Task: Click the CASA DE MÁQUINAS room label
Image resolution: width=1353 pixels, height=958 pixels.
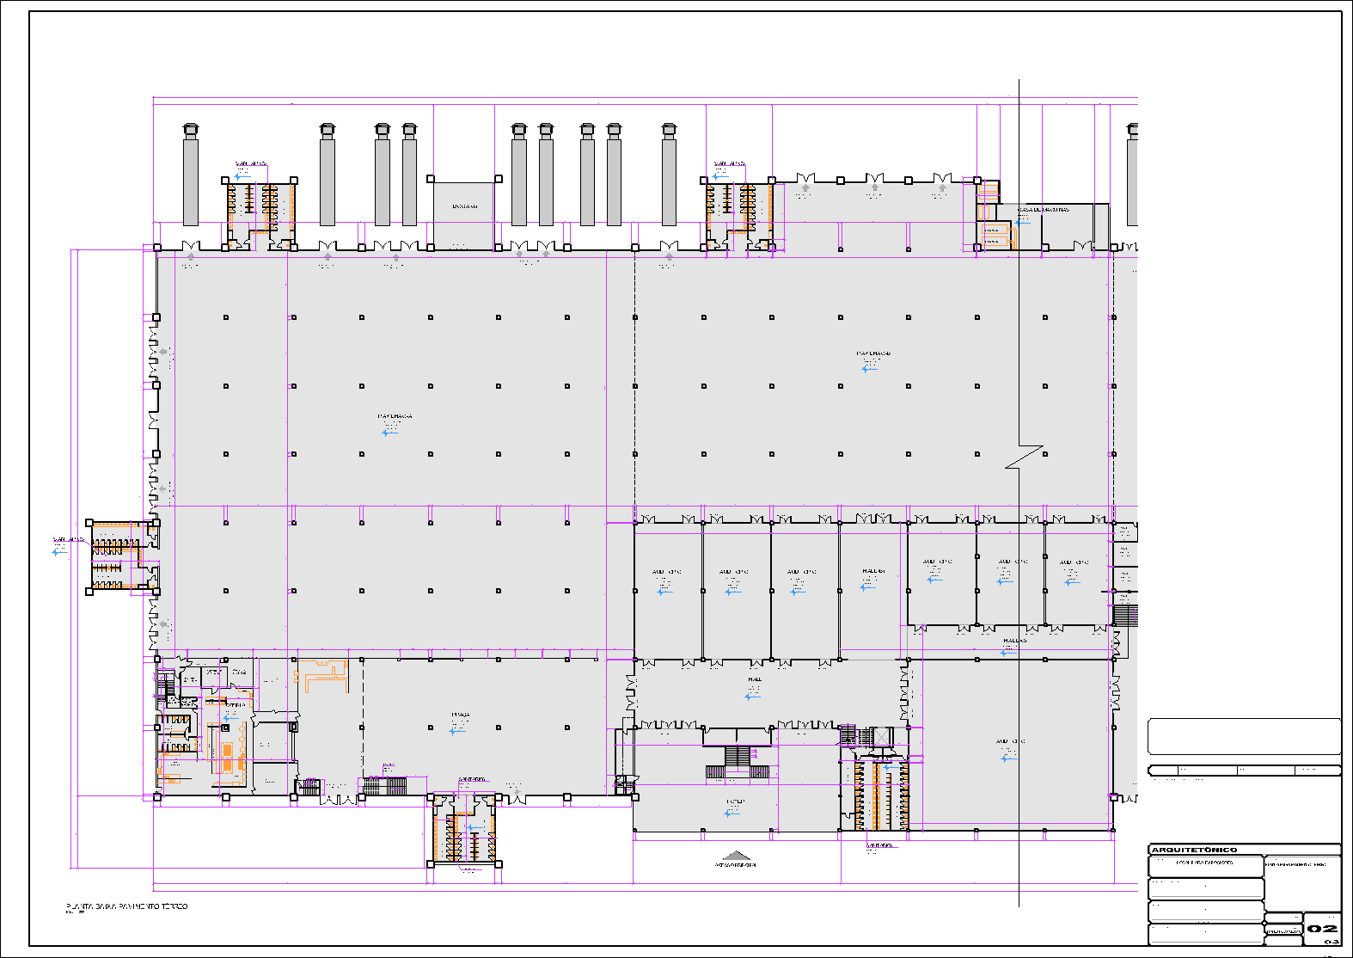Action: click(1043, 210)
